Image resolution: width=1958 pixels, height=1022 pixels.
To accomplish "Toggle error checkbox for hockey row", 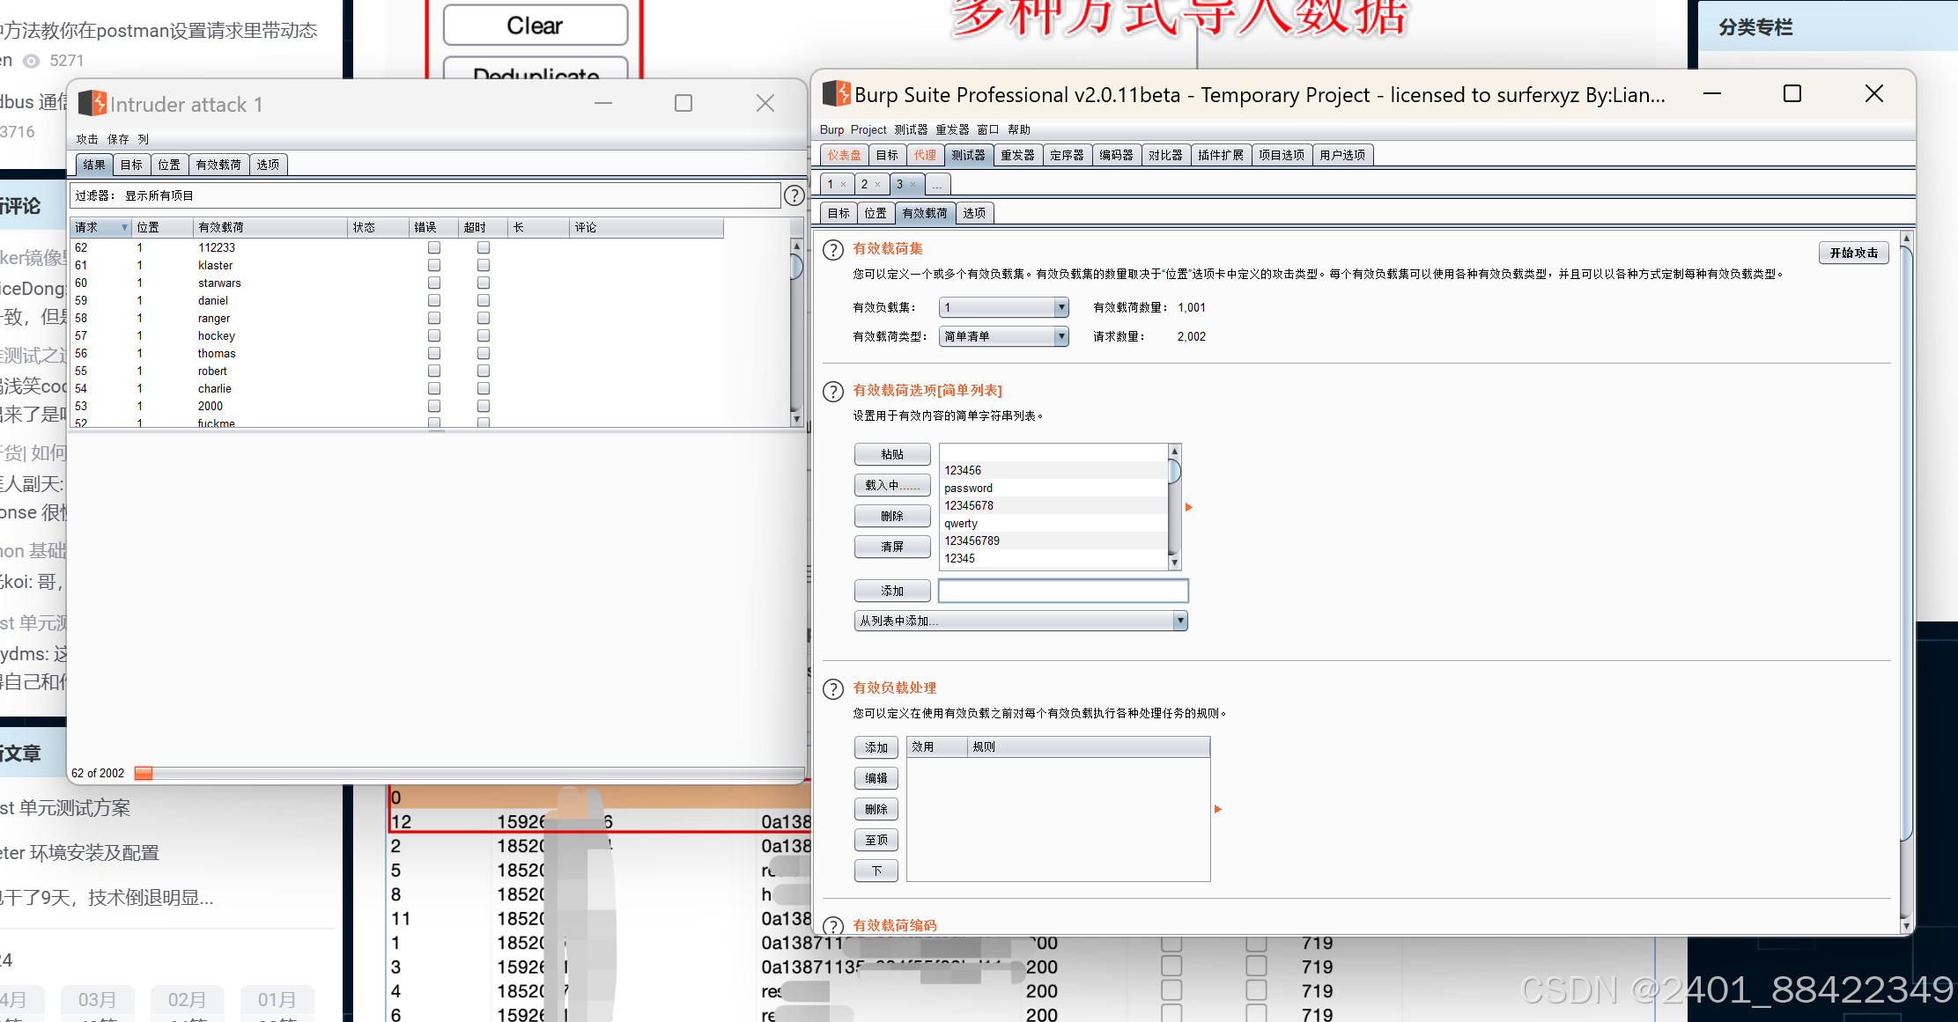I will point(434,336).
